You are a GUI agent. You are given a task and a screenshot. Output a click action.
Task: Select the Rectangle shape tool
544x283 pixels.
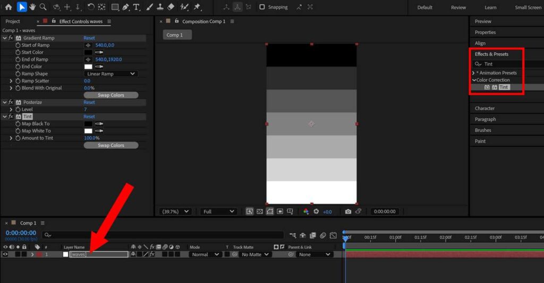115,7
